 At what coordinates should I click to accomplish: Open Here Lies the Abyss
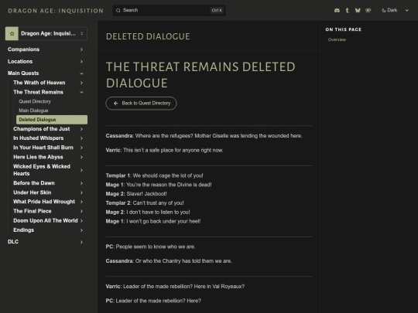[x=38, y=157]
